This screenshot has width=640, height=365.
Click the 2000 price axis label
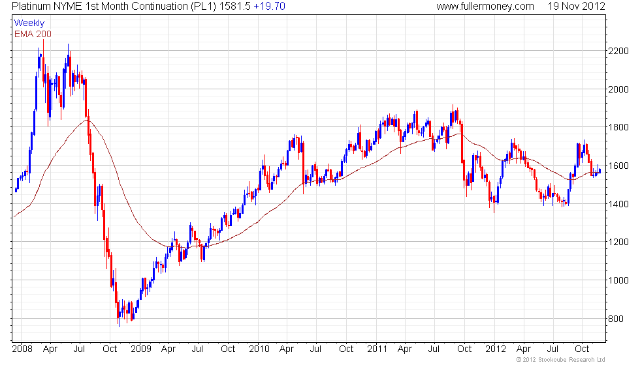(618, 89)
